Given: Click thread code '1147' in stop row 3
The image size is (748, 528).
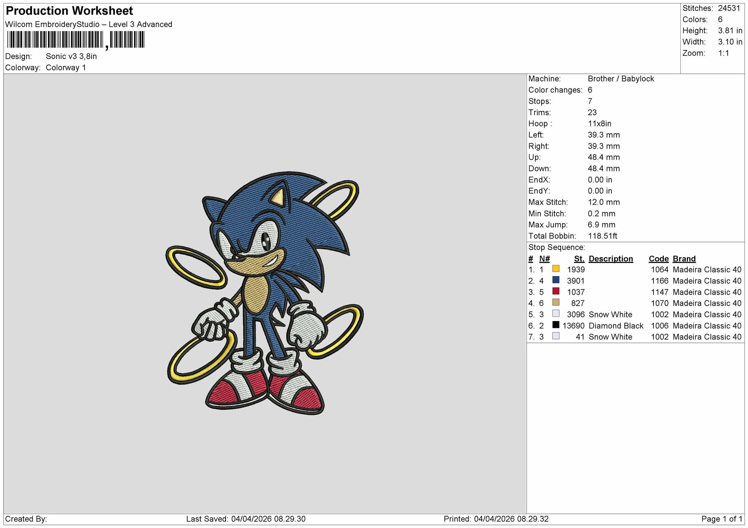Looking at the screenshot, I should point(660,292).
